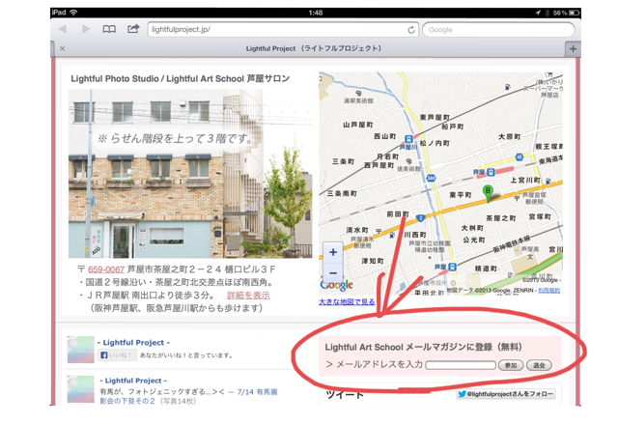Tap the Facebook いいね button

[x=117, y=355]
